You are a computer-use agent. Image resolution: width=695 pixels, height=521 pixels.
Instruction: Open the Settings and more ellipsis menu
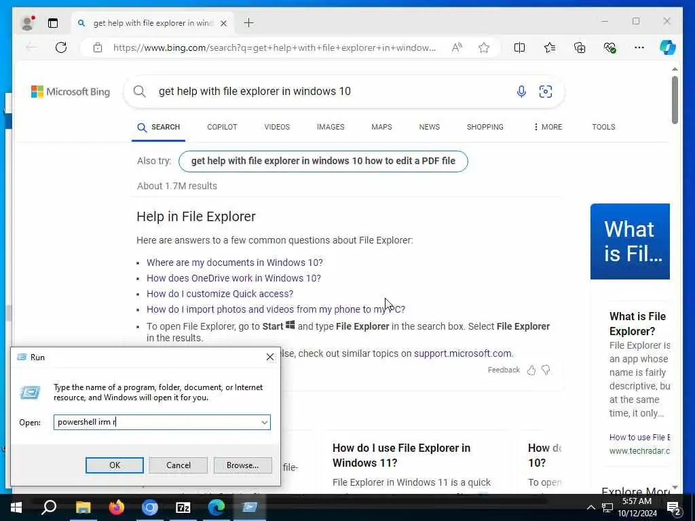[639, 47]
